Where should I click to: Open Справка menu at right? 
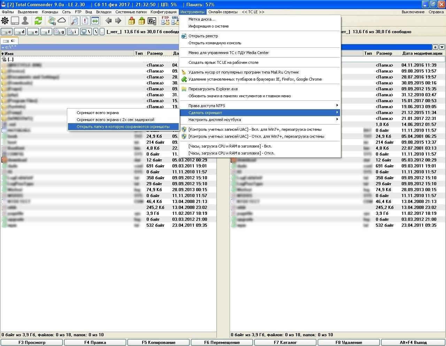point(436,12)
